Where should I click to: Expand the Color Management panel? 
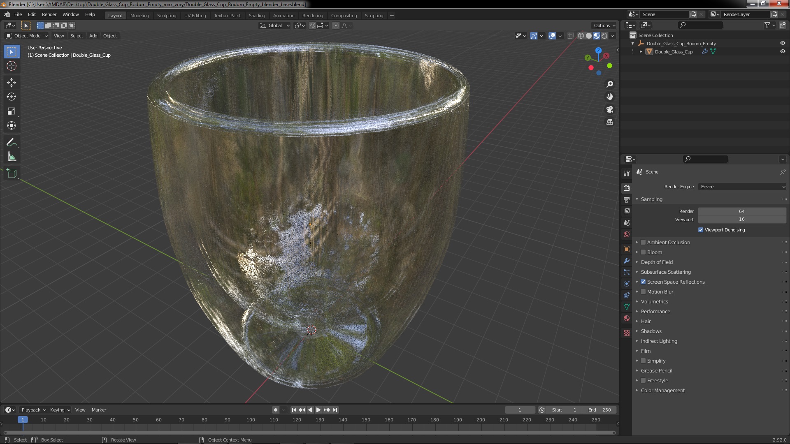662,390
